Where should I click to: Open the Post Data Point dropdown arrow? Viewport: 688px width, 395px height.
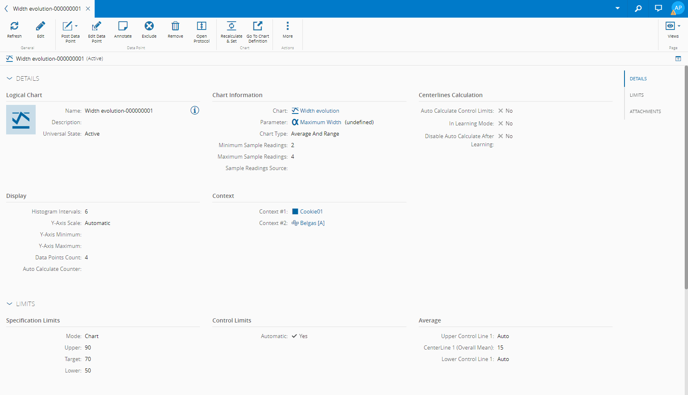coord(76,26)
